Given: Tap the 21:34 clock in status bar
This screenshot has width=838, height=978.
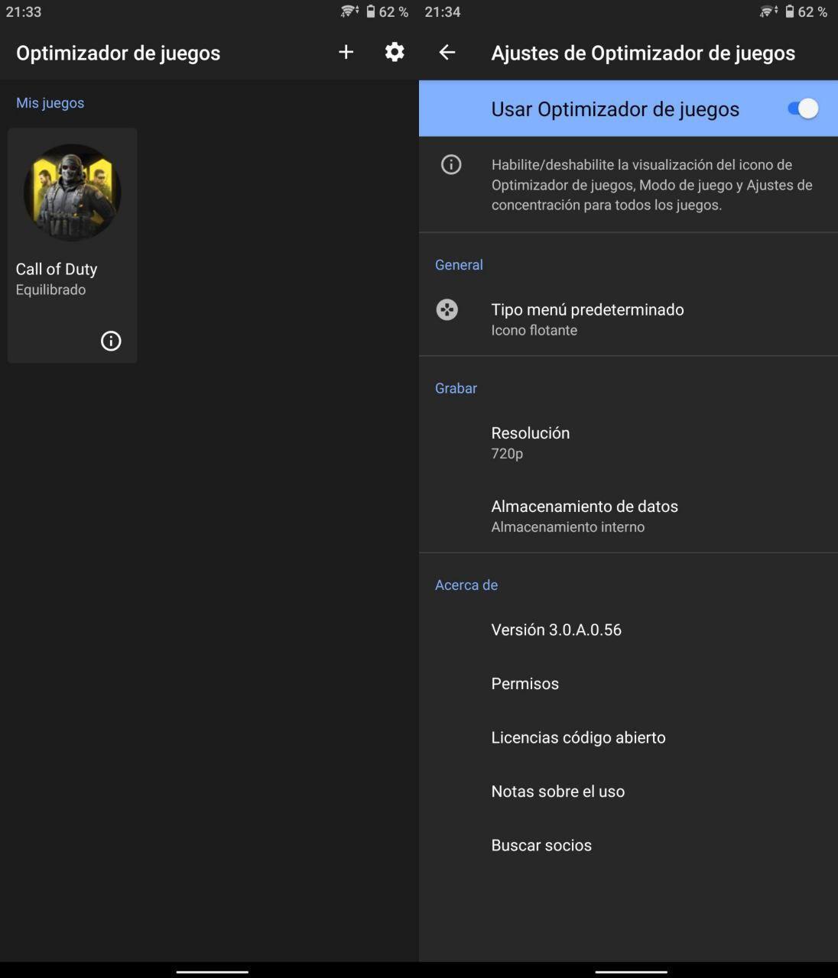Looking at the screenshot, I should coord(443,11).
